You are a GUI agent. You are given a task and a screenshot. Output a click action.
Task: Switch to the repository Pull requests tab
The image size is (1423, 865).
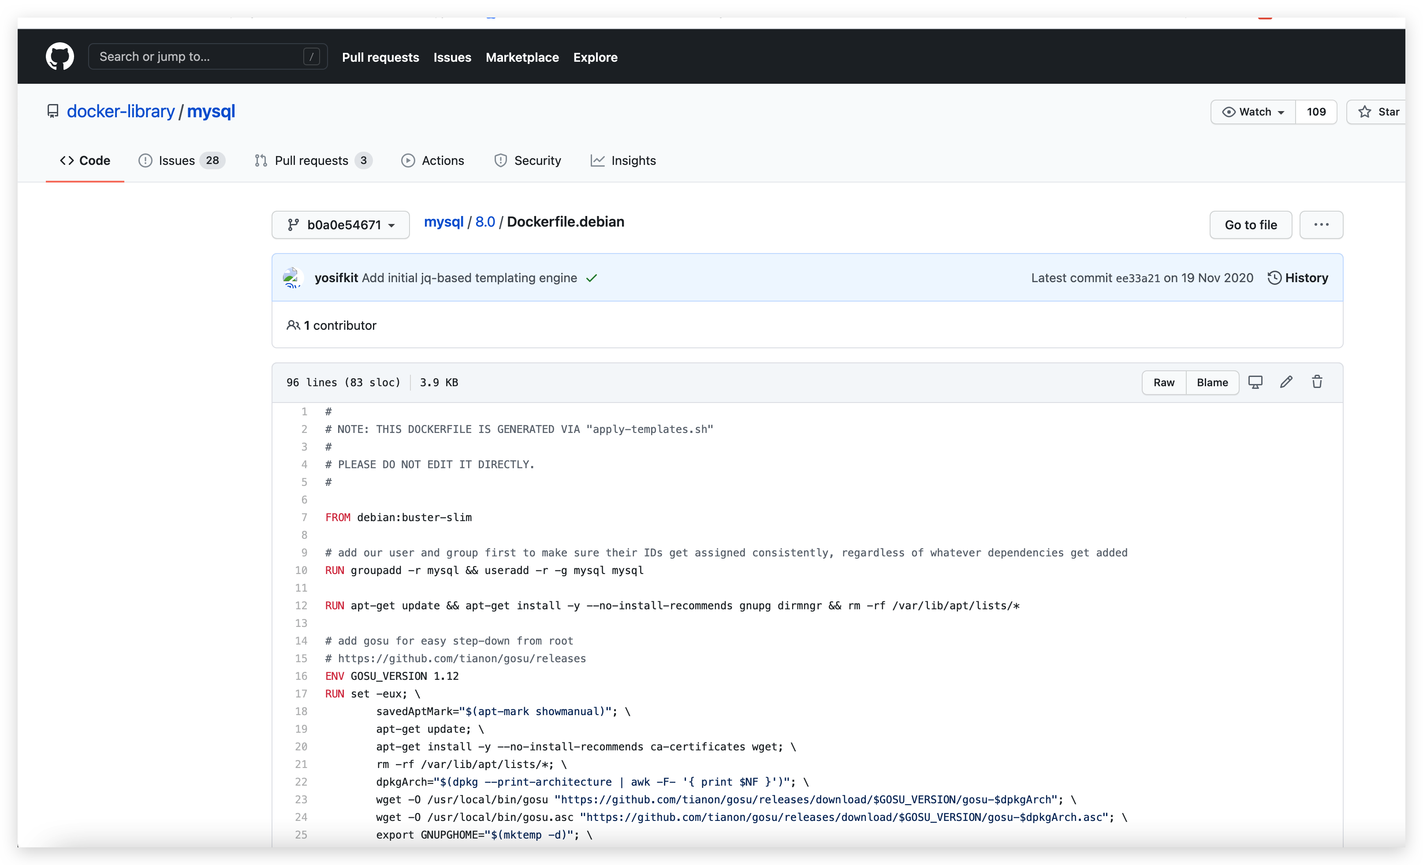(x=313, y=160)
